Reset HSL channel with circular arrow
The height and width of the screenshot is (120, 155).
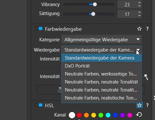tap(139, 115)
